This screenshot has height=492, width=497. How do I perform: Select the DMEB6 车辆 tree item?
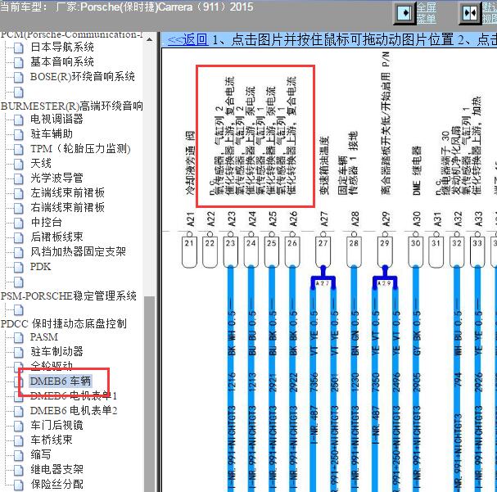[61, 381]
